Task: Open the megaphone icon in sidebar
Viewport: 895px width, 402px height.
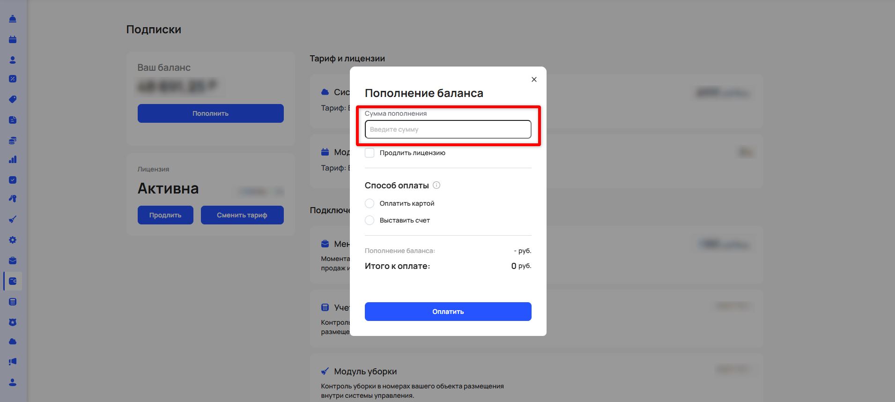Action: point(13,362)
